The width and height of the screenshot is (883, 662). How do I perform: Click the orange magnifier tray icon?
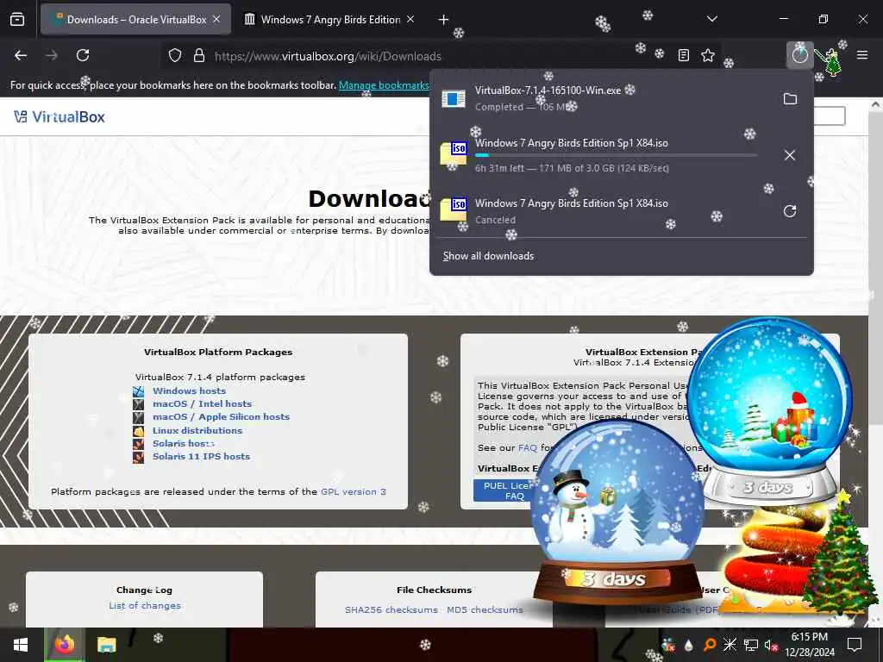coord(710,645)
